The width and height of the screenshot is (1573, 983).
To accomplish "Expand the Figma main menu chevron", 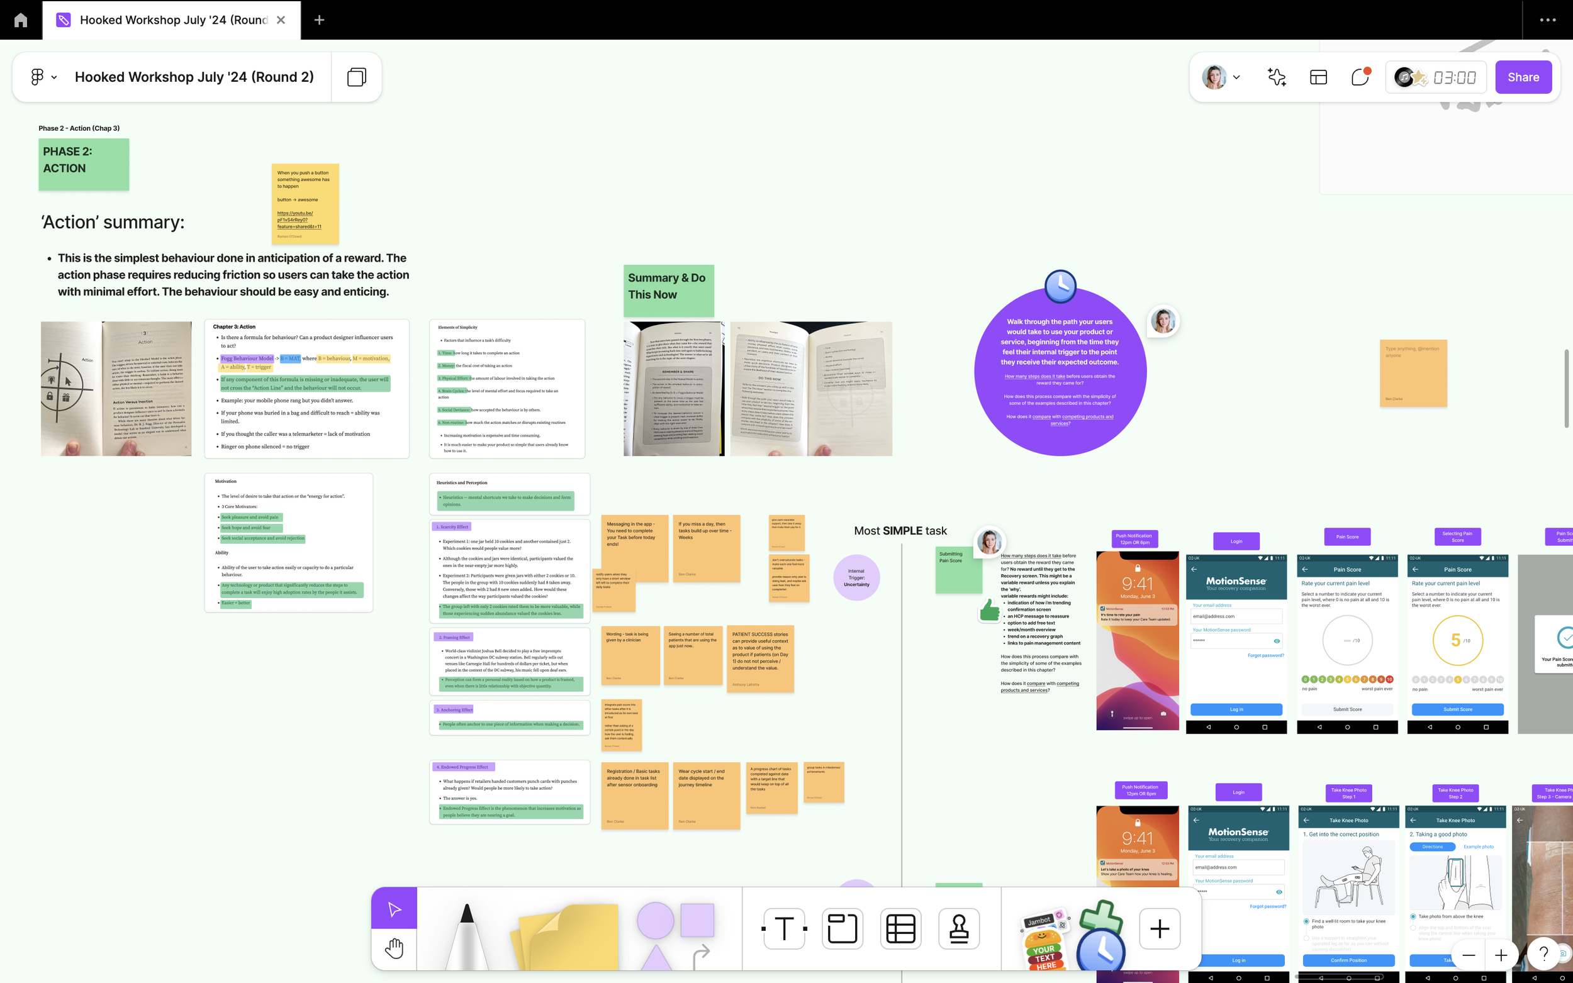I will [x=54, y=77].
